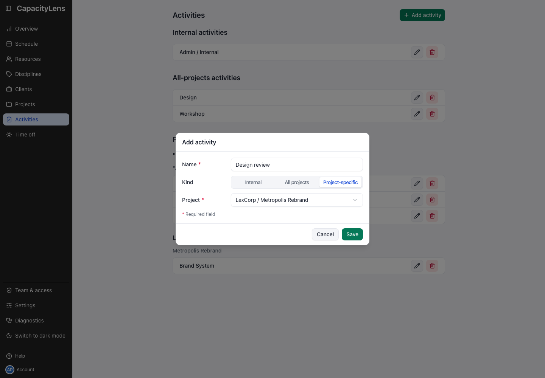
Task: Choose the Project-specific kind option
Action: click(340, 182)
